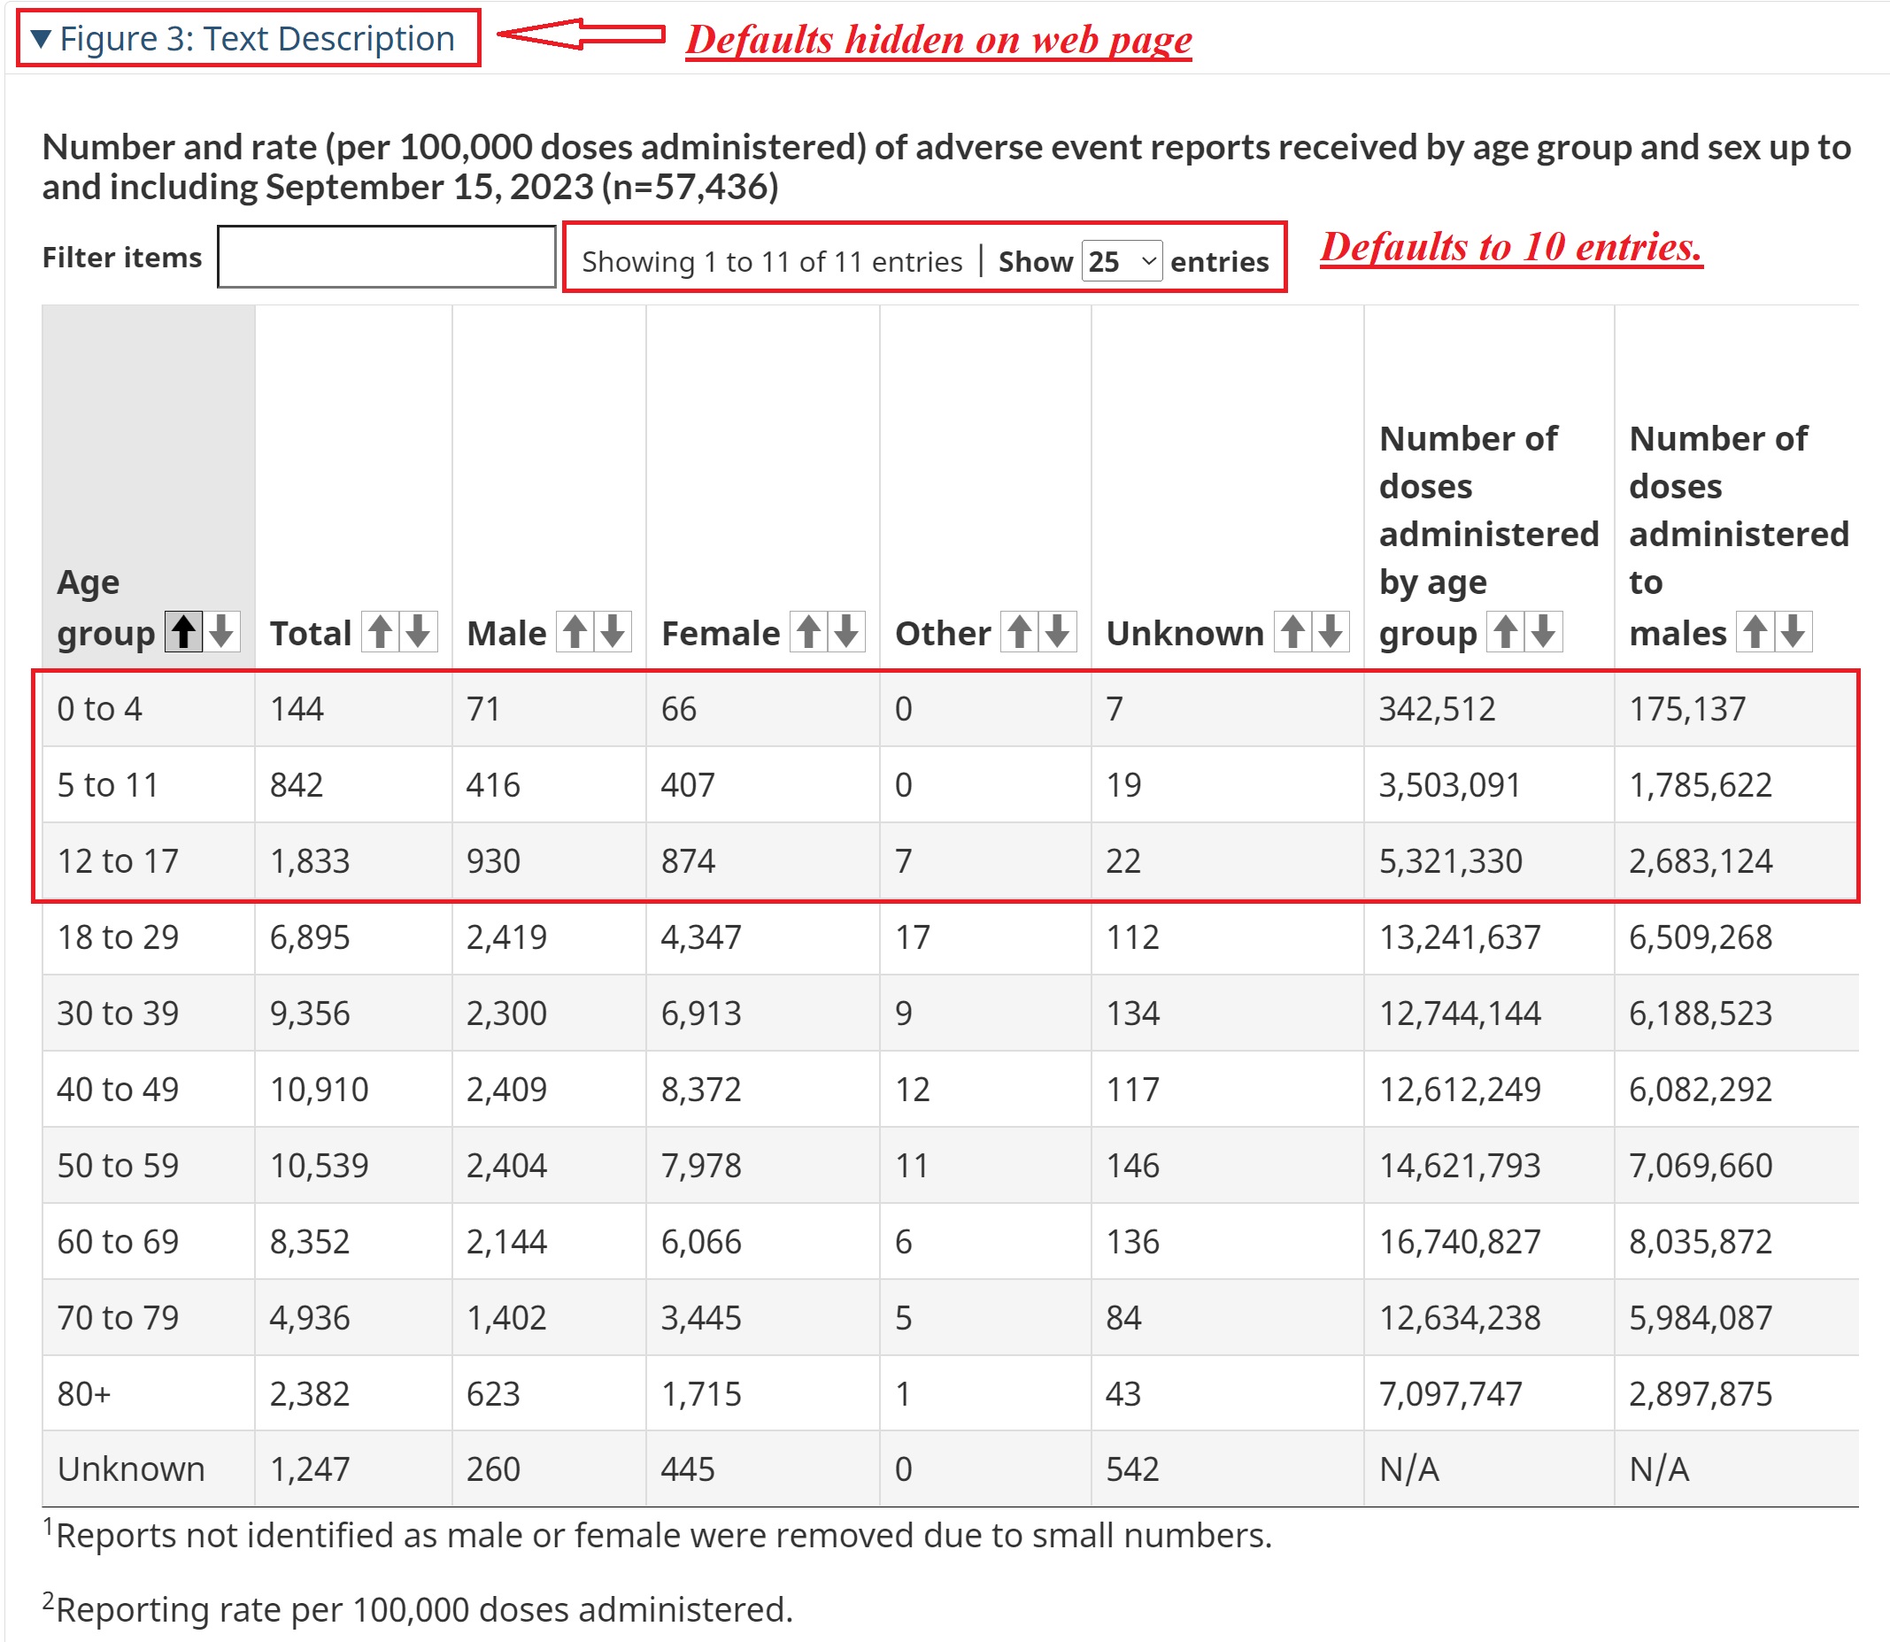Sort doses by age group ascending

click(1504, 631)
